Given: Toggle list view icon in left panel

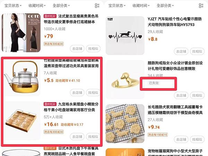Looking at the screenshot, I should pyautogui.click(x=97, y=6).
